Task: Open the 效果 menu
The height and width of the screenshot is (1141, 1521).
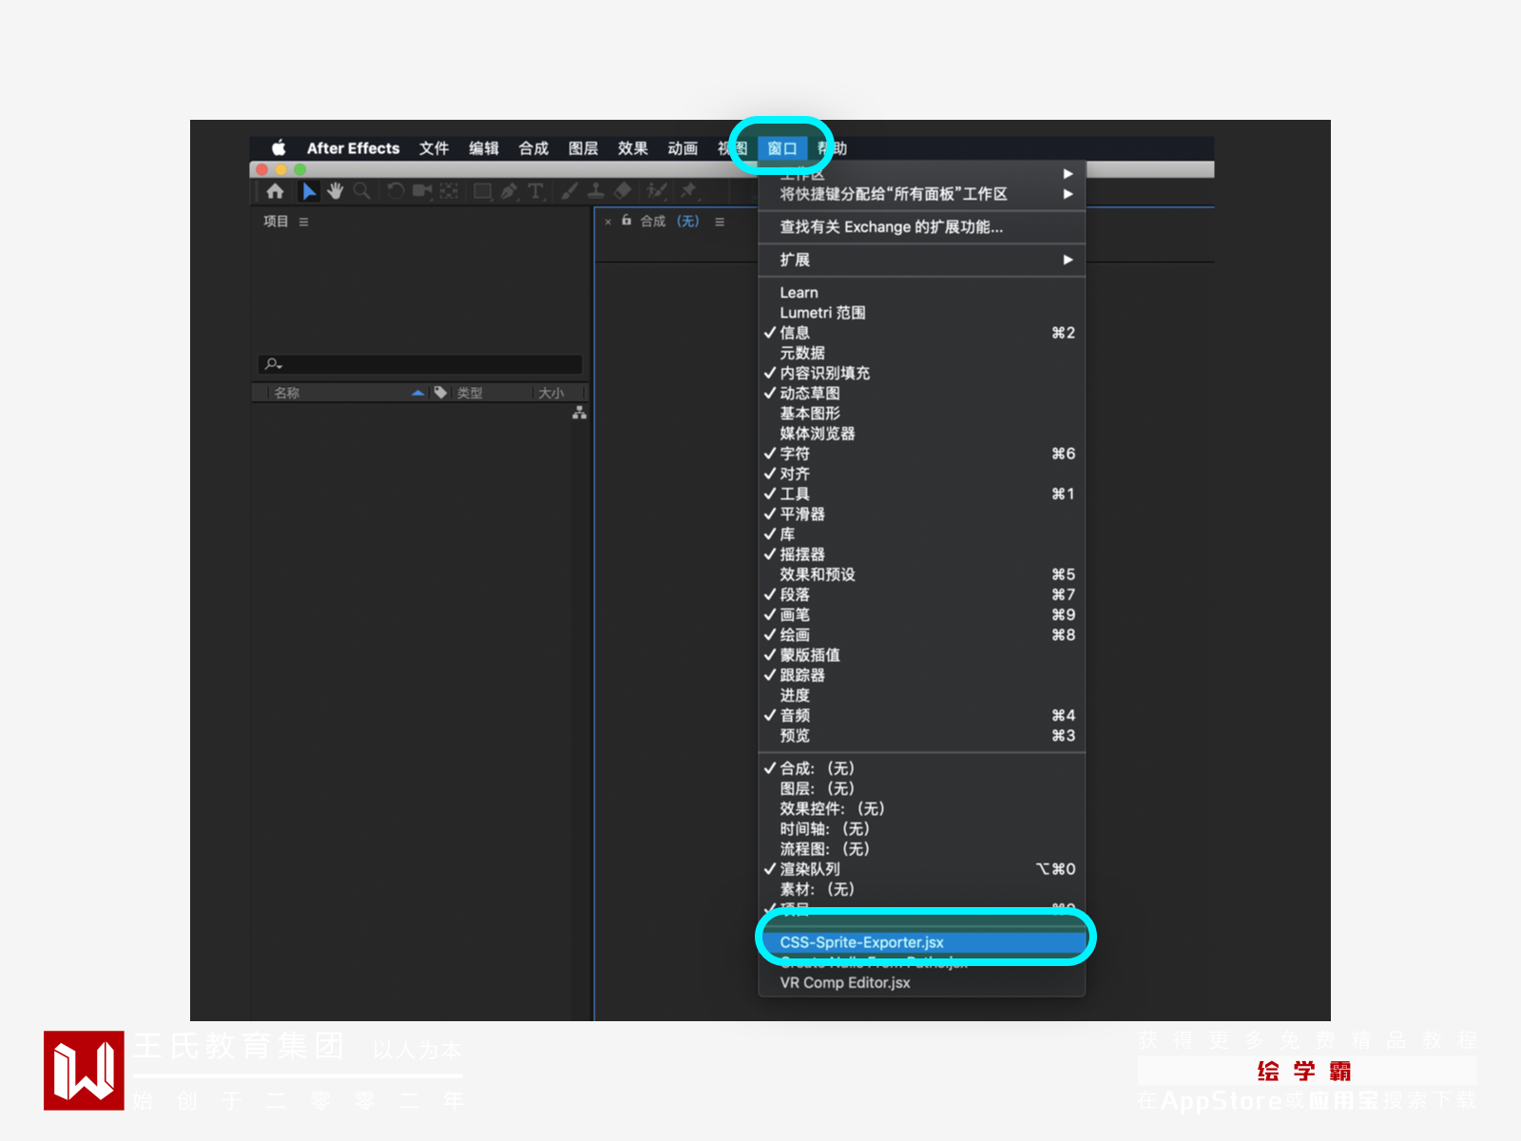Action: 632,148
